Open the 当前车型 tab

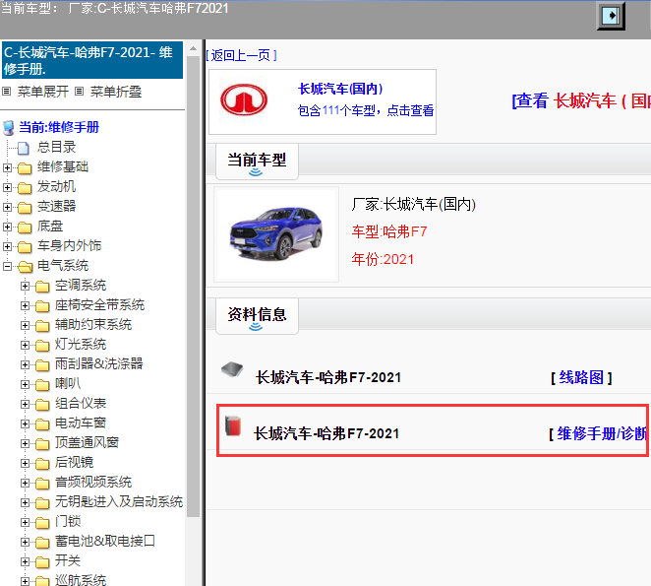coord(257,162)
